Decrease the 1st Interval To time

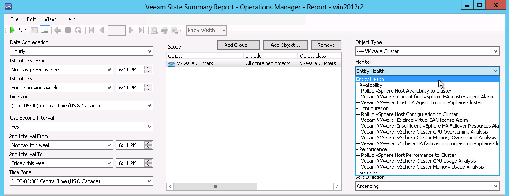point(149,89)
